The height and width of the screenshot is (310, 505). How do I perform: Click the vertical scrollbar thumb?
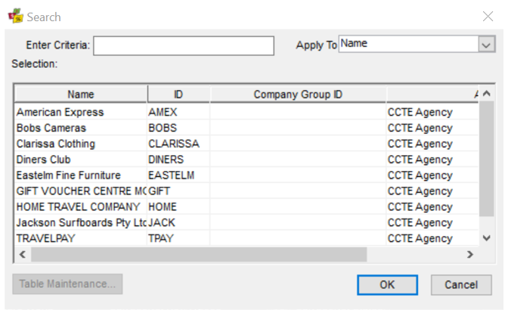tap(487, 159)
